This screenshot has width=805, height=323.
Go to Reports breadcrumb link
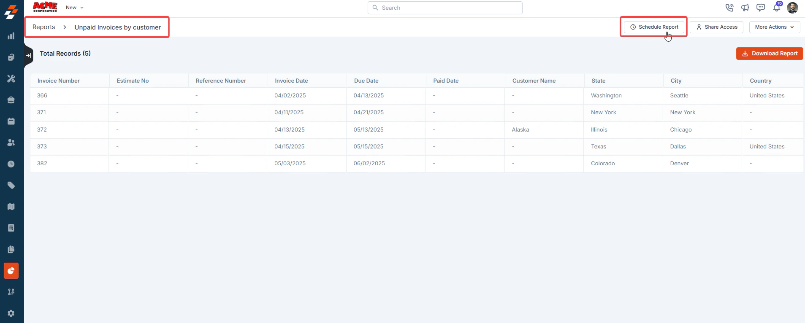pos(43,27)
